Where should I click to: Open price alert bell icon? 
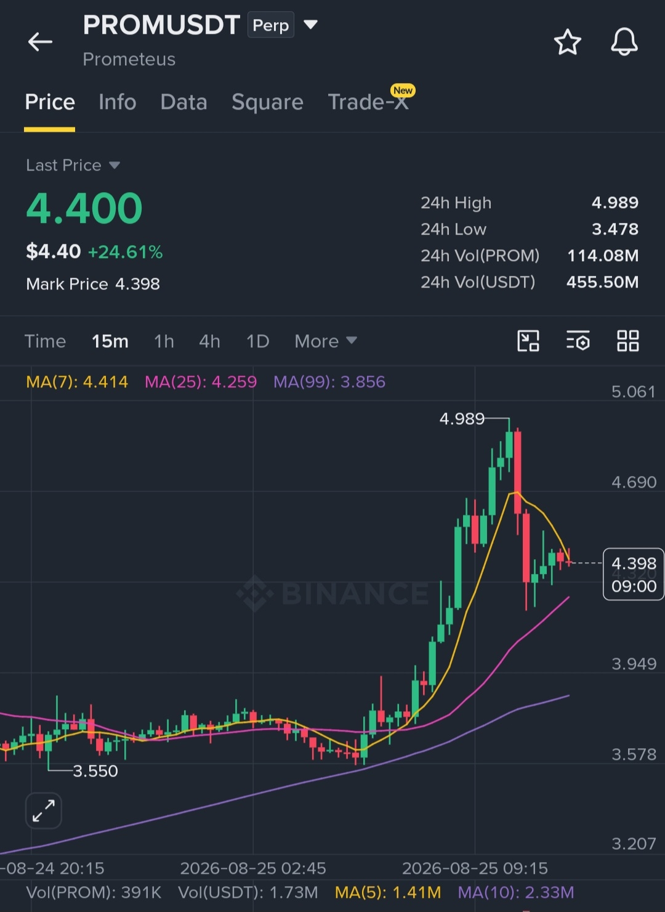coord(624,42)
